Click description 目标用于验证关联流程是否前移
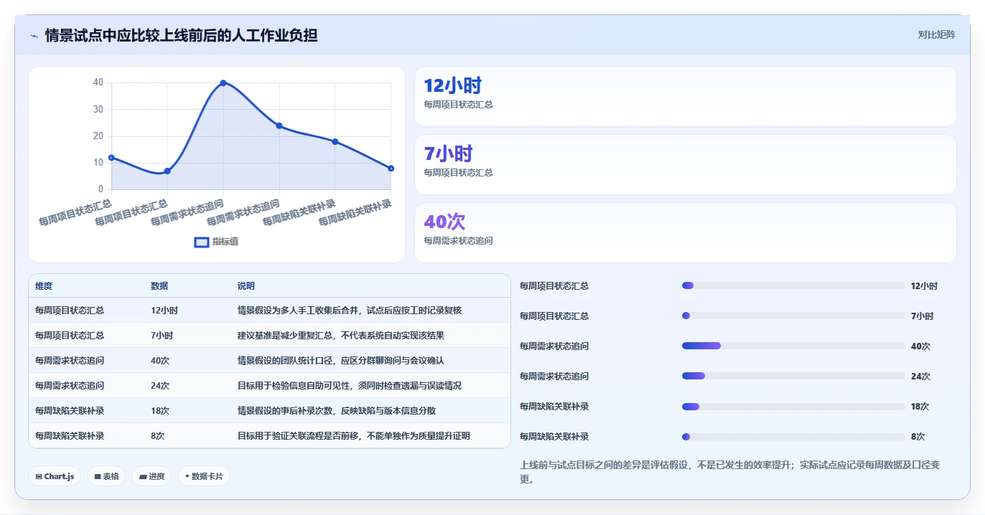 (x=354, y=436)
